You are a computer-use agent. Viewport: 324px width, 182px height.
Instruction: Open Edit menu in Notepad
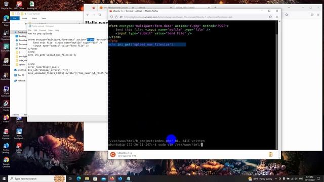[35, 30]
